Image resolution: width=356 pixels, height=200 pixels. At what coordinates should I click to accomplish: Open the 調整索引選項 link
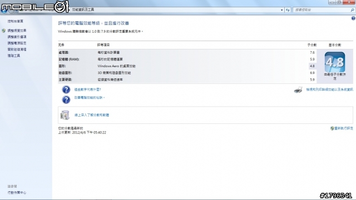point(17,37)
